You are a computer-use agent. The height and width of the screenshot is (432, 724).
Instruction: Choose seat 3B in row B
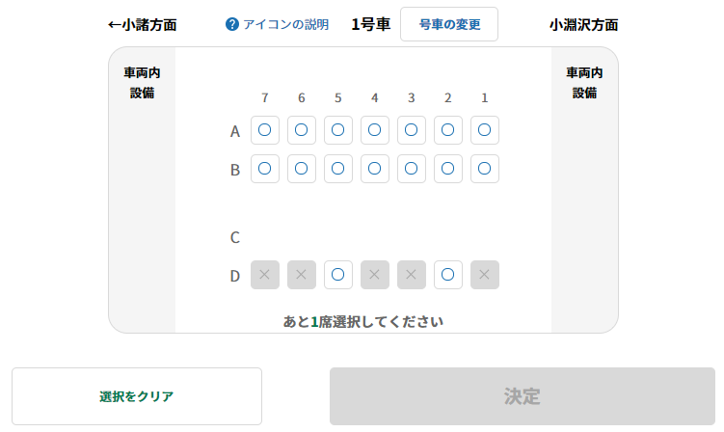(412, 169)
